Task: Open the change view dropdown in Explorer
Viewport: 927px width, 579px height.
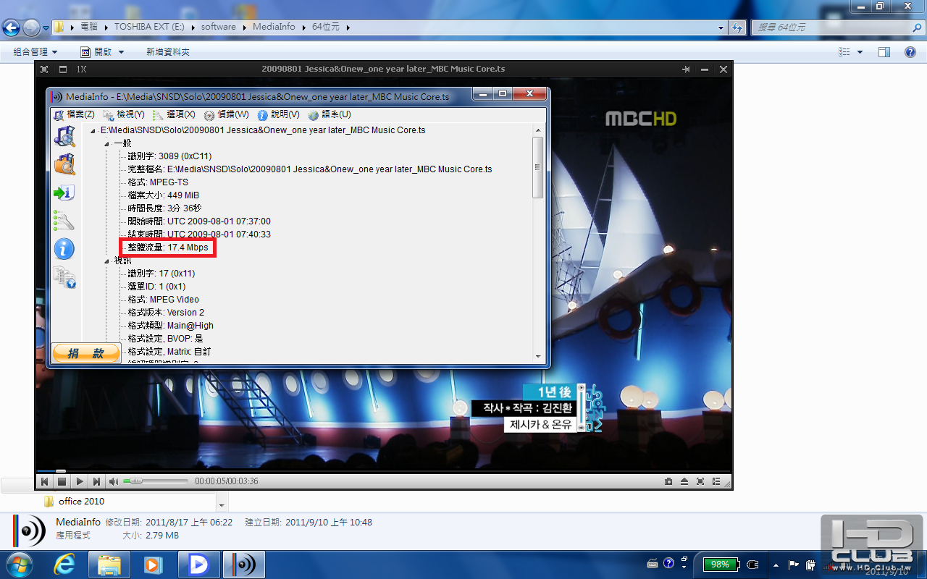Action: point(860,52)
